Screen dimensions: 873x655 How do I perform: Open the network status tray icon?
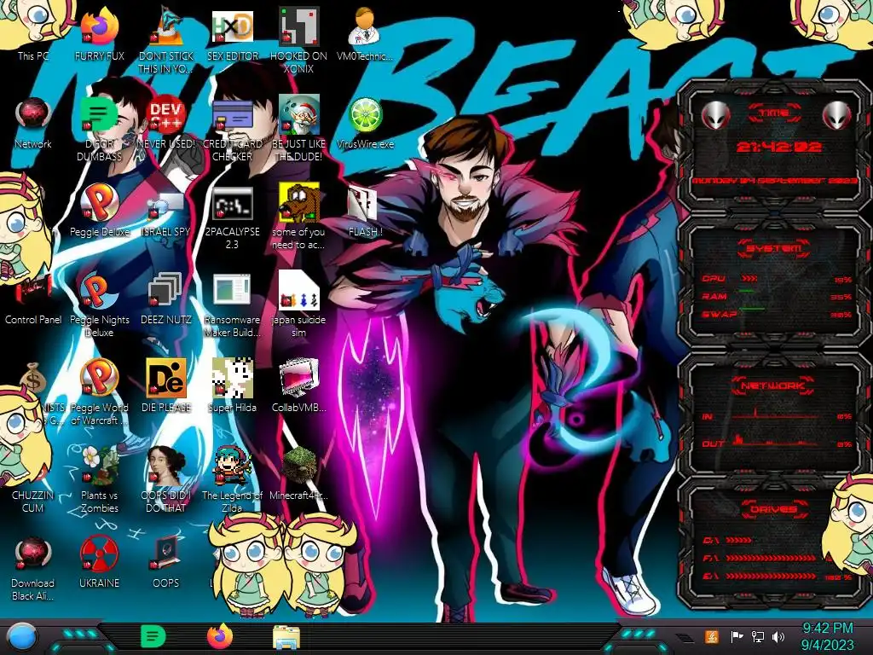(x=757, y=636)
